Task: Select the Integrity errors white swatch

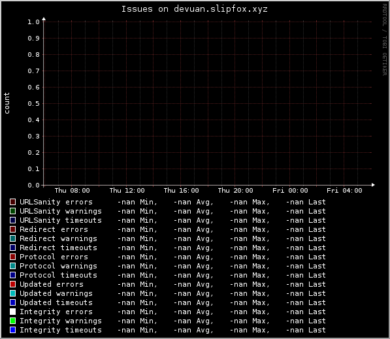Action: (12, 312)
